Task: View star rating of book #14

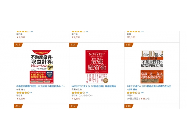Action: point(78,93)
